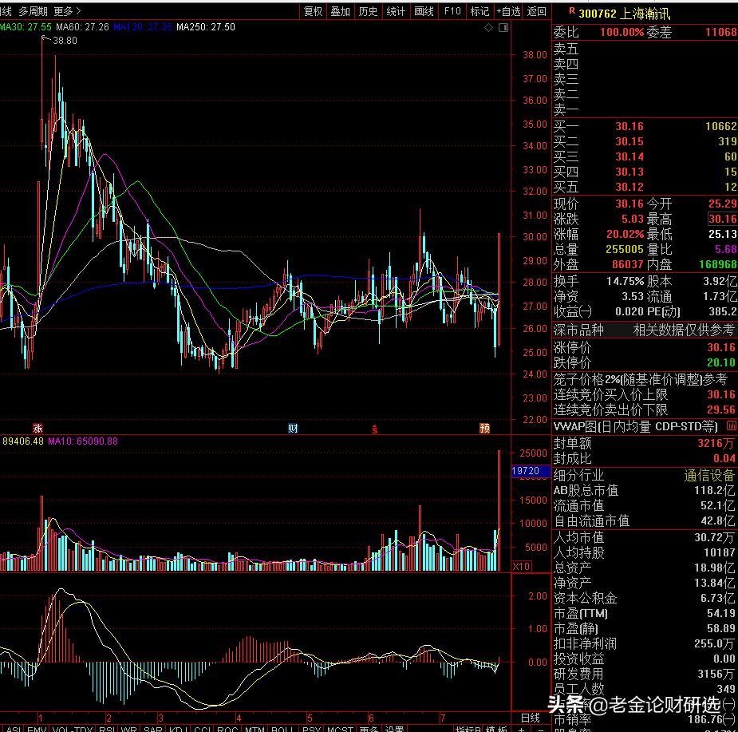The image size is (738, 732).
Task: Click the 买五 price 30.12 row
Action: coord(645,187)
